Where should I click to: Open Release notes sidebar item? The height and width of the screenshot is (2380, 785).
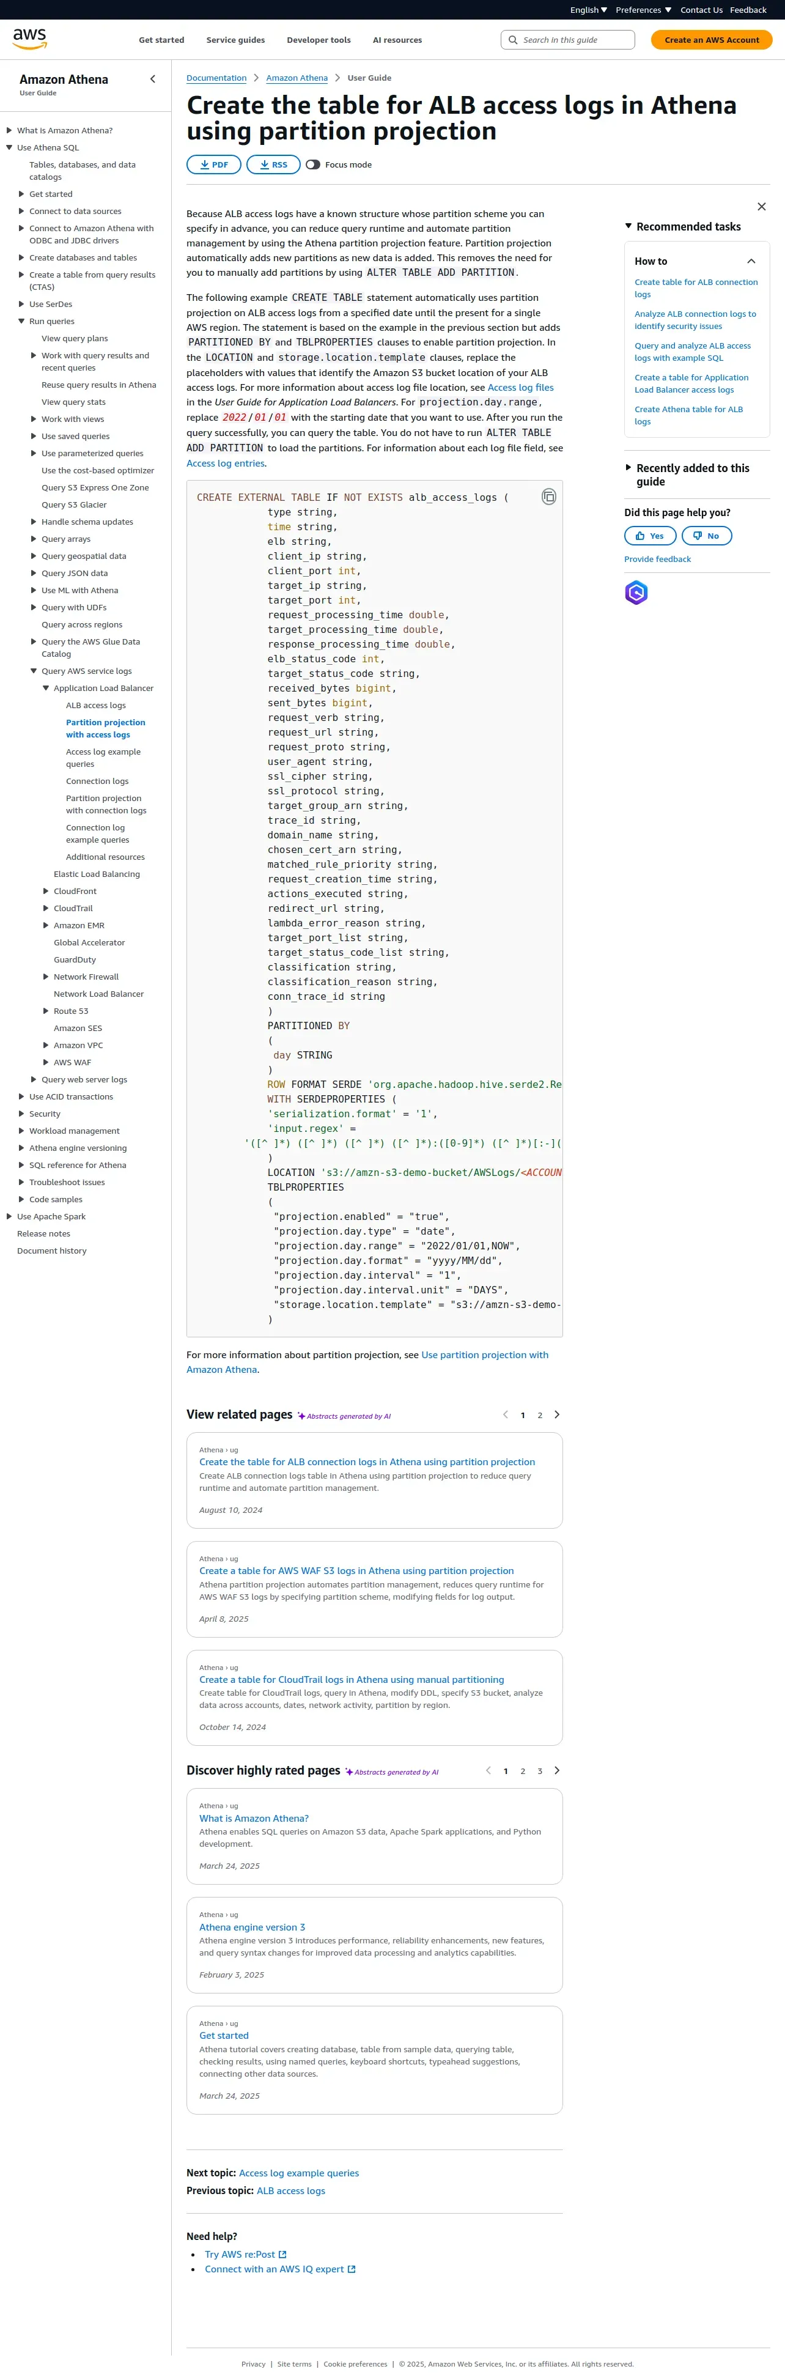pos(43,1235)
